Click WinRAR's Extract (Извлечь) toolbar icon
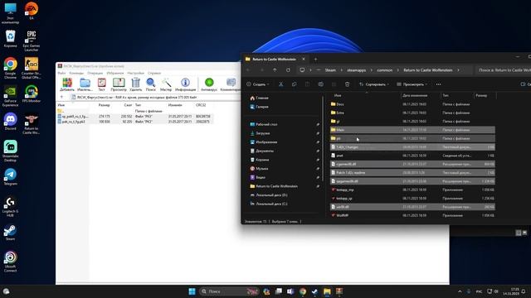 tap(85, 84)
